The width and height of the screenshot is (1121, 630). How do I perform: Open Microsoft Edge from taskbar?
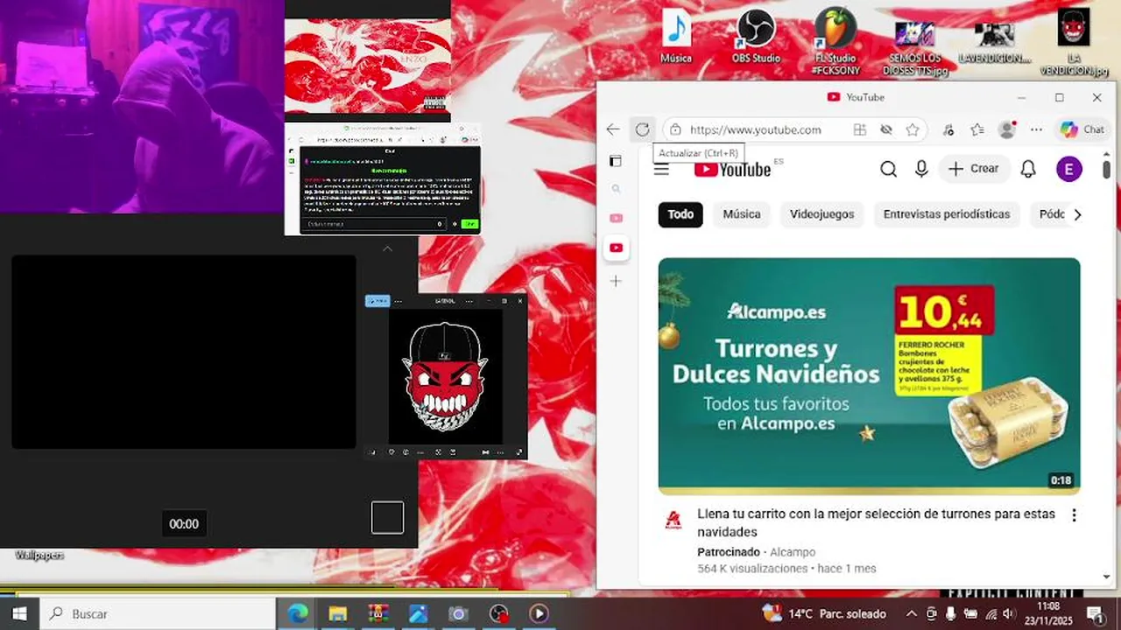pyautogui.click(x=298, y=614)
